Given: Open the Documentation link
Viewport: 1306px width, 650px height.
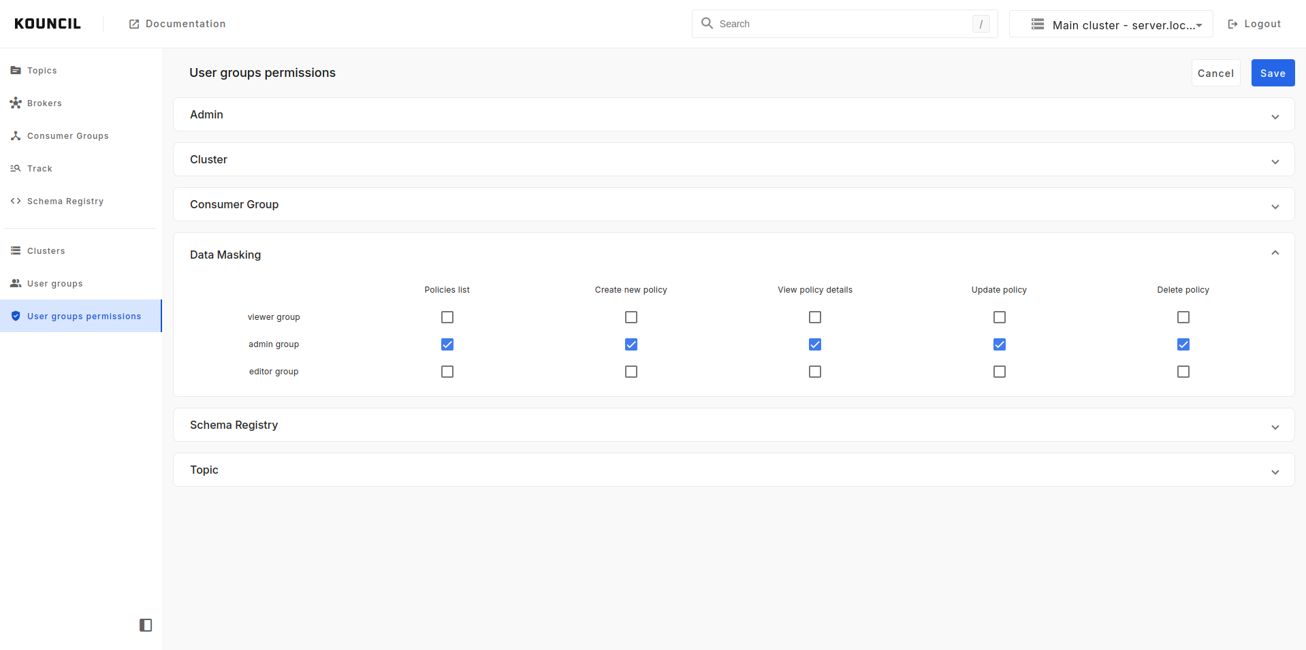Looking at the screenshot, I should [178, 24].
